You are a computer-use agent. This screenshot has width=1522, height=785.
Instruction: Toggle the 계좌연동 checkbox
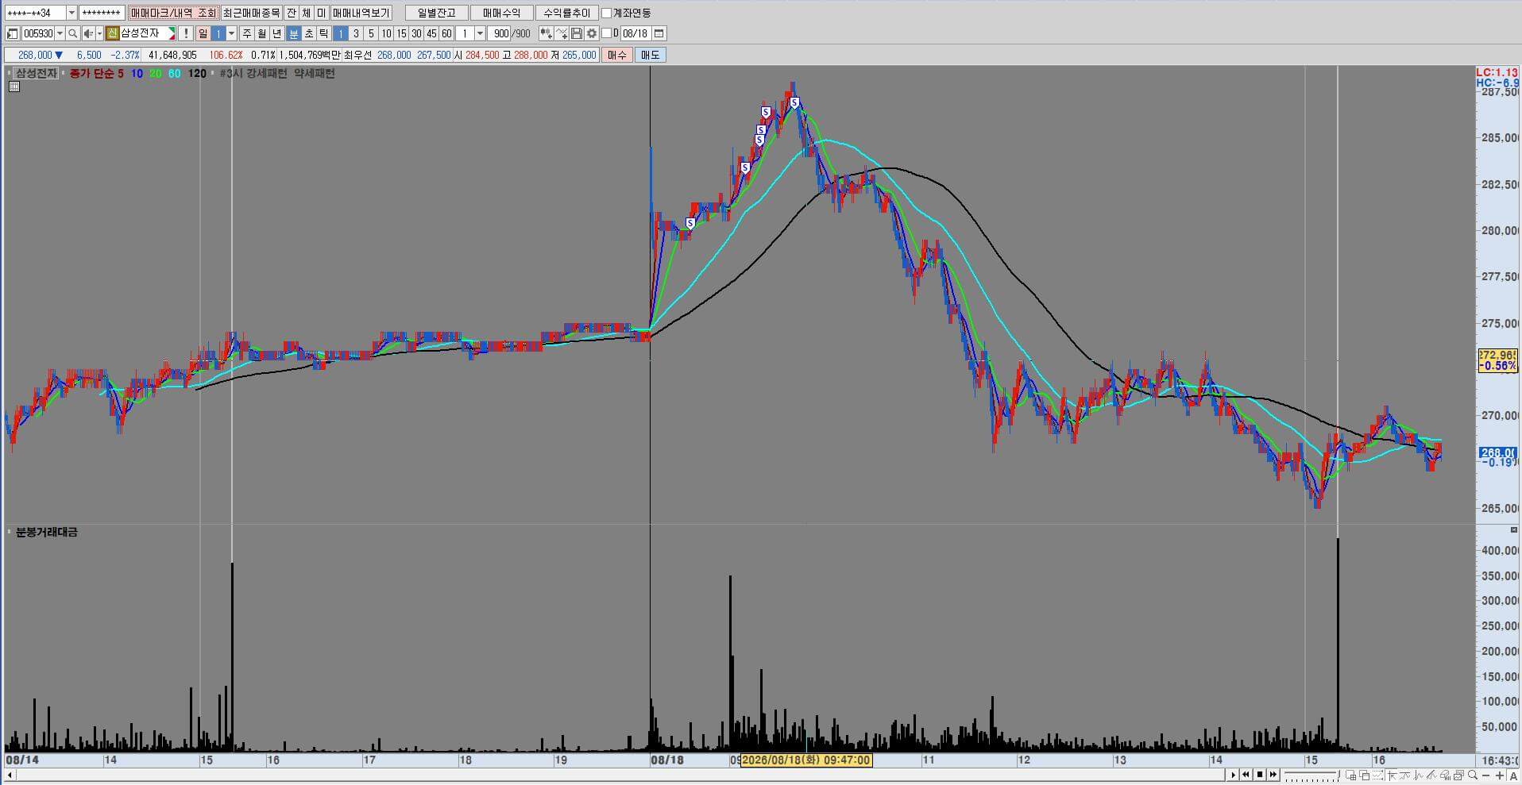click(606, 13)
